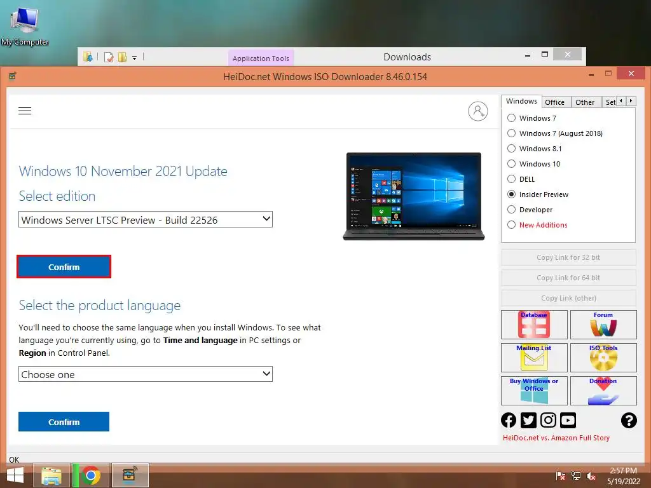Open the Windows Start button
This screenshot has width=651, height=488.
pos(15,475)
